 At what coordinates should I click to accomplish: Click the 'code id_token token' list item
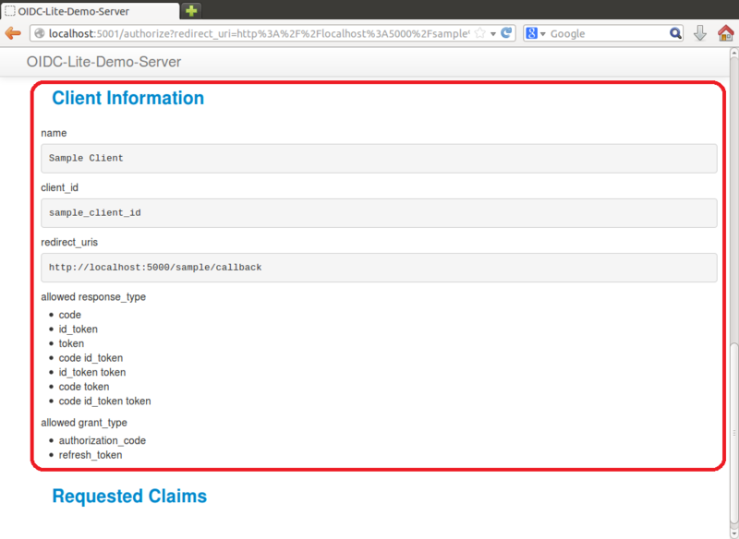(x=104, y=401)
